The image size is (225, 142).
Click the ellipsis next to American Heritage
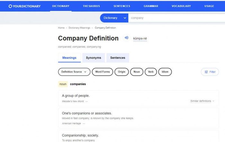[x=84, y=123]
